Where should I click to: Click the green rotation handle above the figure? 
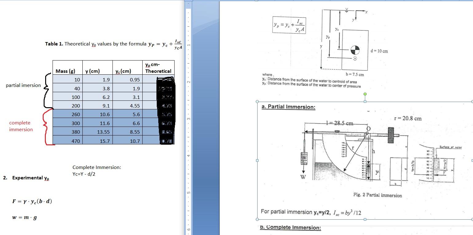[x=365, y=94]
